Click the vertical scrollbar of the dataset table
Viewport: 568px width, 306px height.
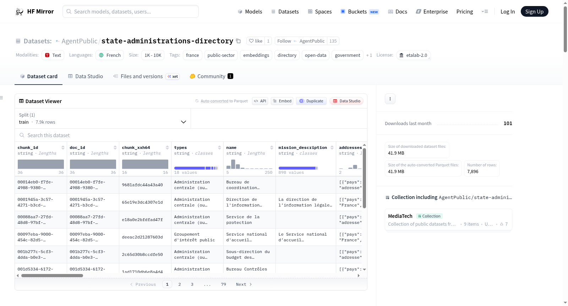tap(364, 178)
